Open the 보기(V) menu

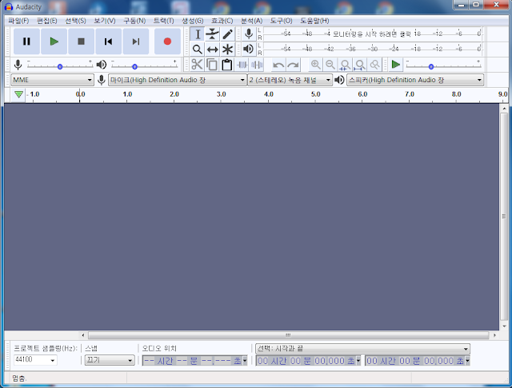click(x=105, y=21)
